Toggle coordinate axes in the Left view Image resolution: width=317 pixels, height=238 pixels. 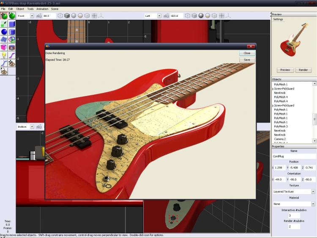coord(229,16)
